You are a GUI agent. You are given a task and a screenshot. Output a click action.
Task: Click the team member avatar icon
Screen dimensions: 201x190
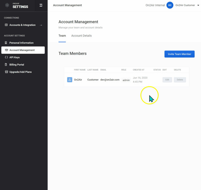(x=70, y=80)
